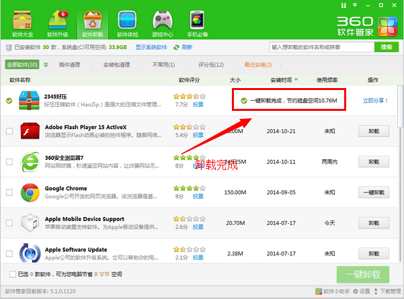
Task: Open 设置 settings in the status bar
Action: pyautogui.click(x=361, y=292)
